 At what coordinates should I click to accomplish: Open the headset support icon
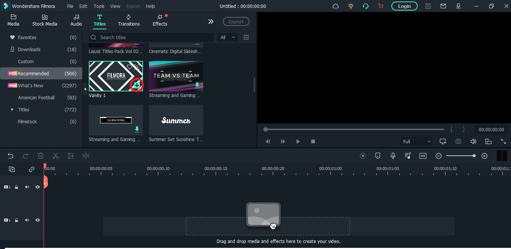click(365, 6)
